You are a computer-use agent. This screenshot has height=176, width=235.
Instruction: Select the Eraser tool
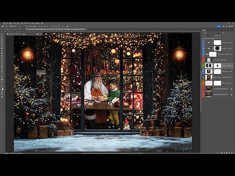pos(2,58)
